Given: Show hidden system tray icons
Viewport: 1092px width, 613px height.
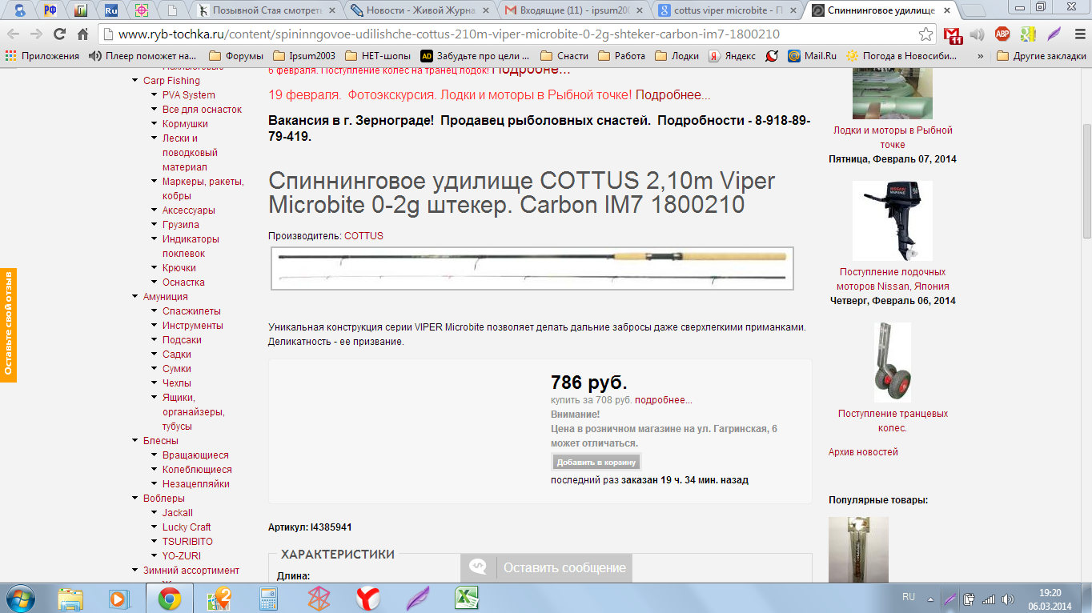Looking at the screenshot, I should point(930,598).
